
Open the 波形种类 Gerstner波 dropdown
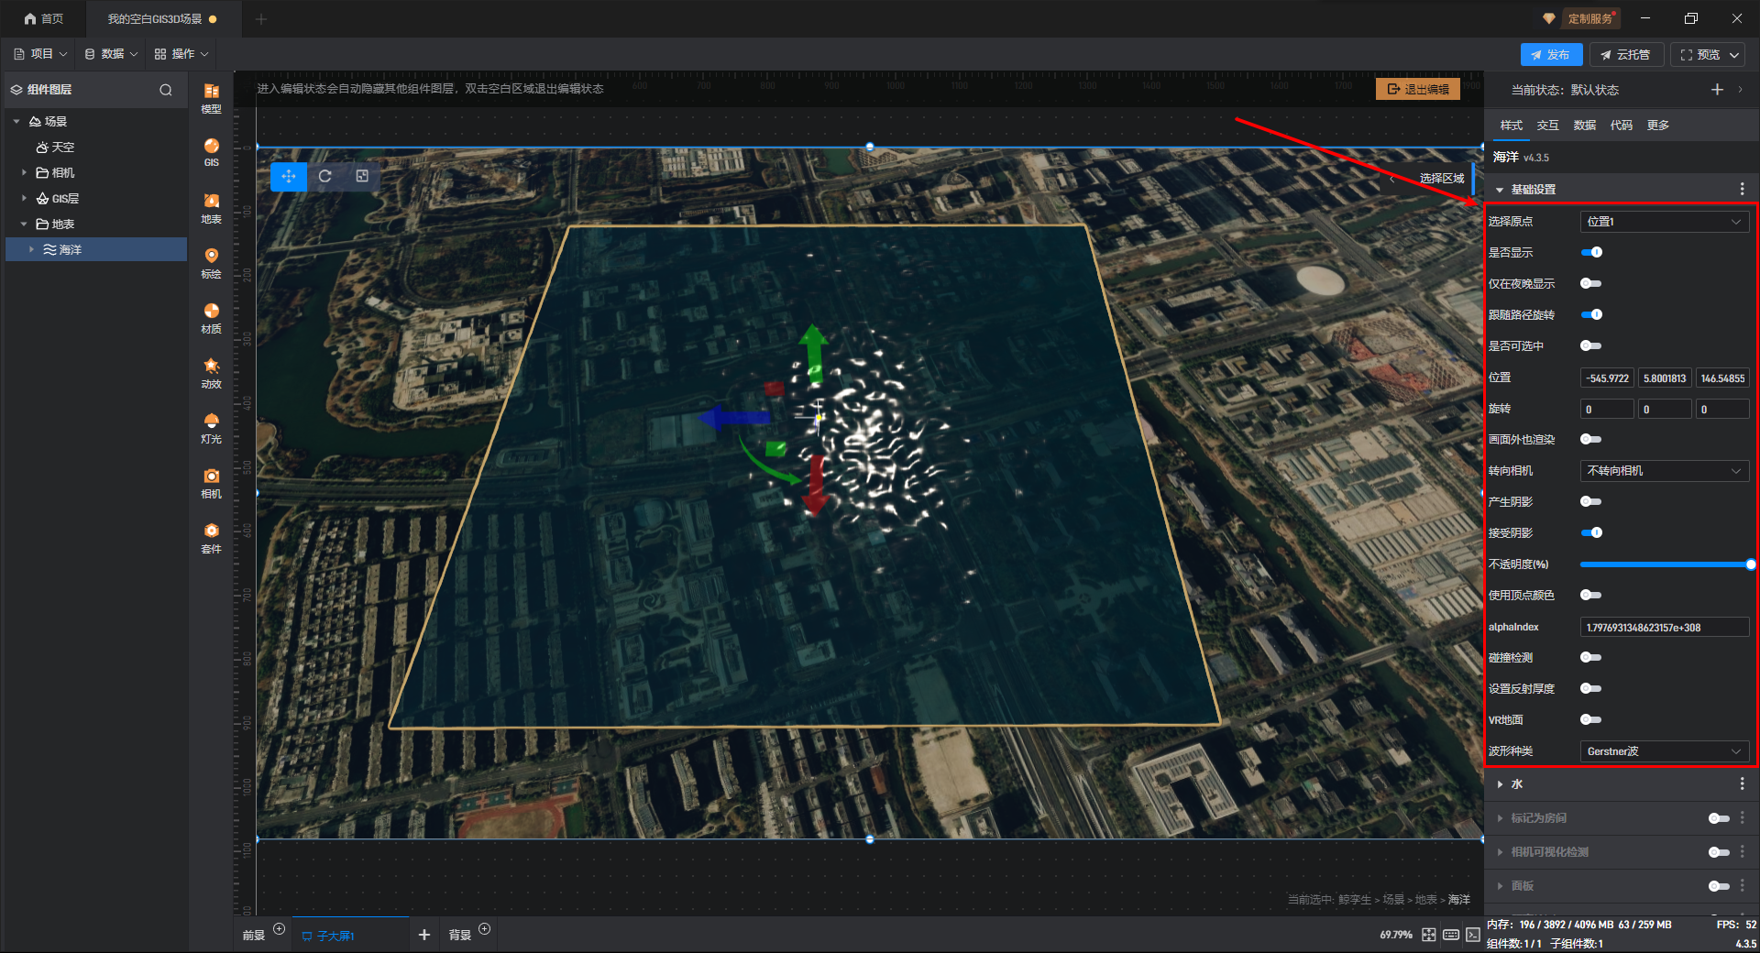coord(1664,751)
